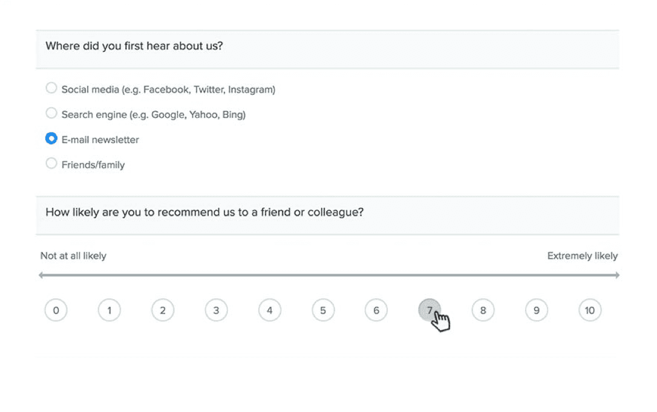Click the Search engine option label
Image resolution: width=657 pixels, height=412 pixels.
tap(153, 115)
